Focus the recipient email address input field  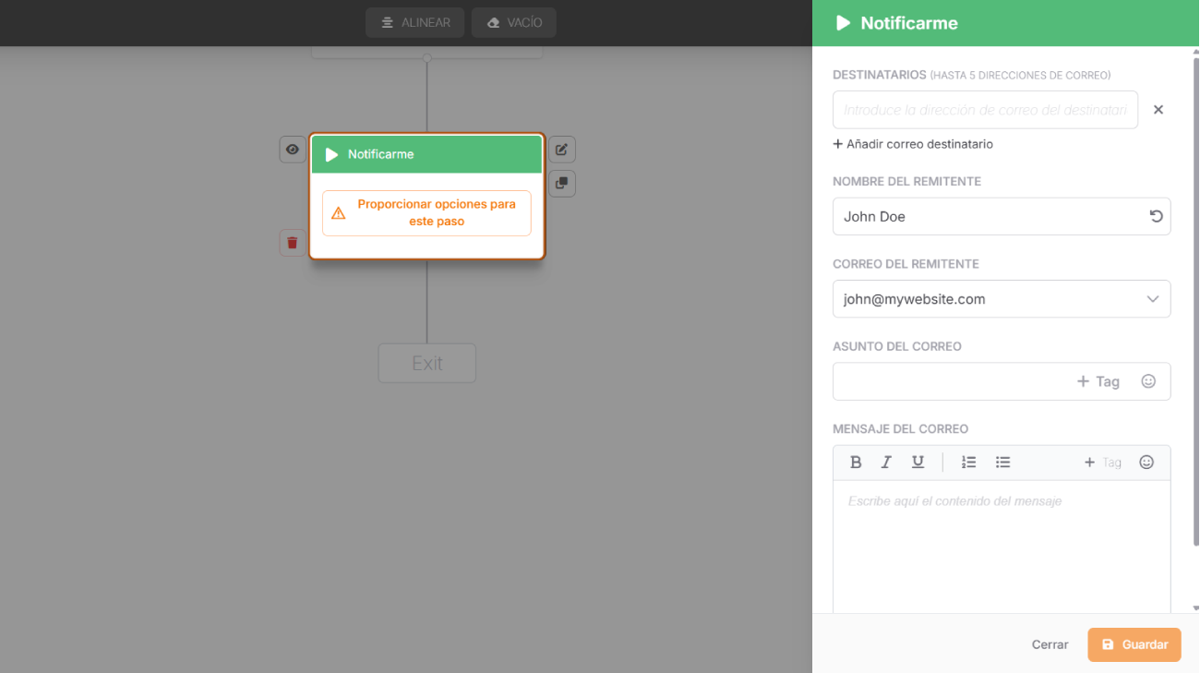(985, 110)
